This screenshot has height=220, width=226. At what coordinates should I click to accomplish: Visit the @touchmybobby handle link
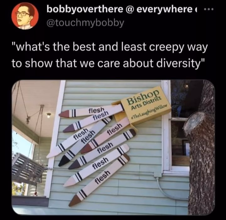tap(85, 23)
